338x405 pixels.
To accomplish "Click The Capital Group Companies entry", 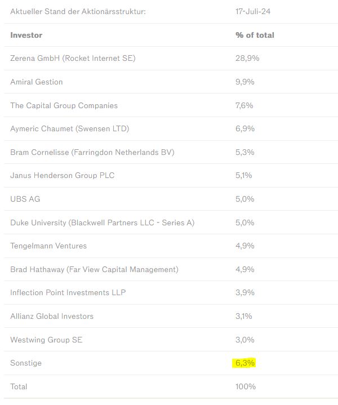I will [64, 105].
